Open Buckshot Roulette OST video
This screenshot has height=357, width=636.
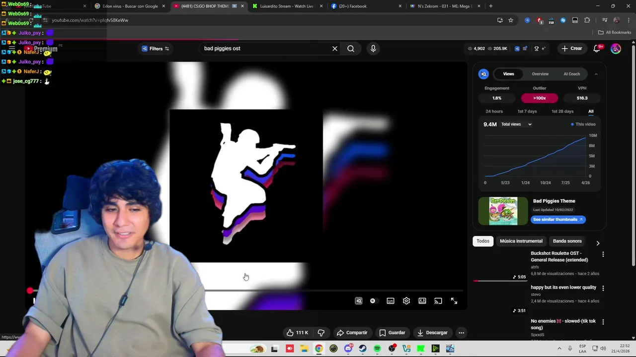559,256
